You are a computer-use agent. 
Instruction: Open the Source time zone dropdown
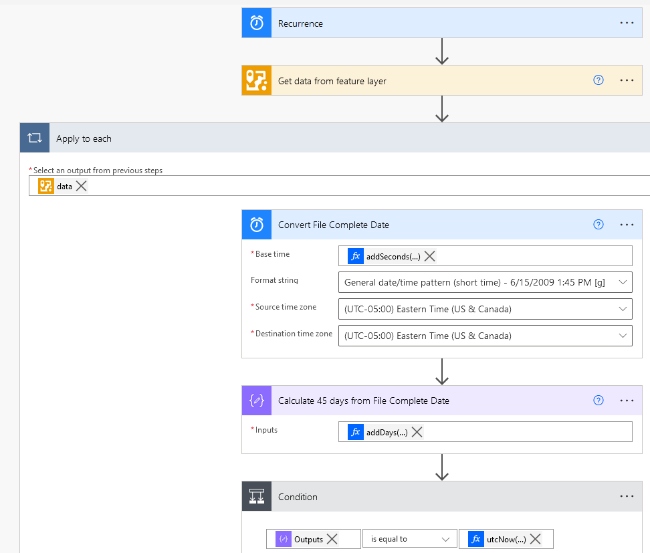623,308
